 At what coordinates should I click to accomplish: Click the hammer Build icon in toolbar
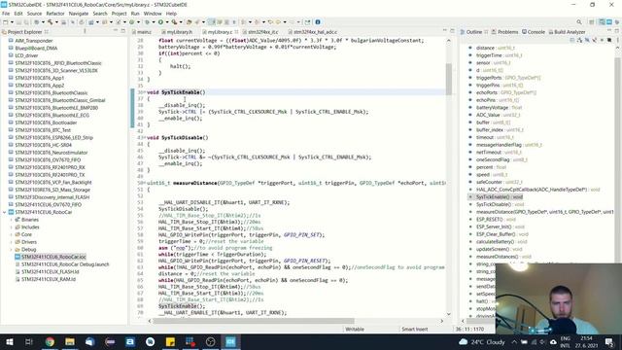pyautogui.click(x=50, y=22)
